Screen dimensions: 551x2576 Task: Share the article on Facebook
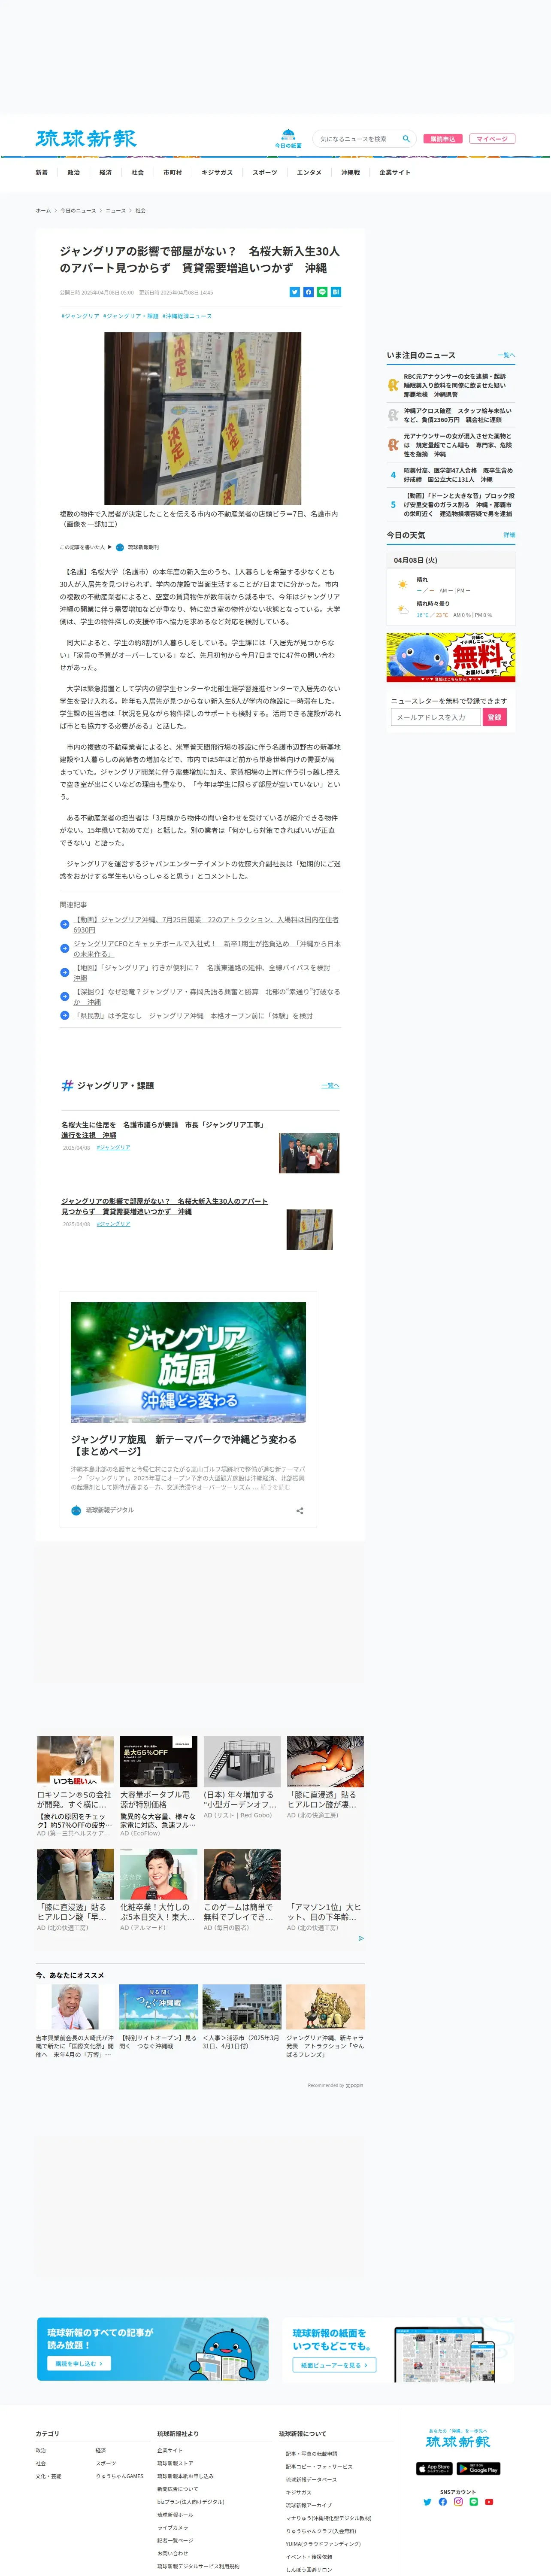tap(308, 292)
